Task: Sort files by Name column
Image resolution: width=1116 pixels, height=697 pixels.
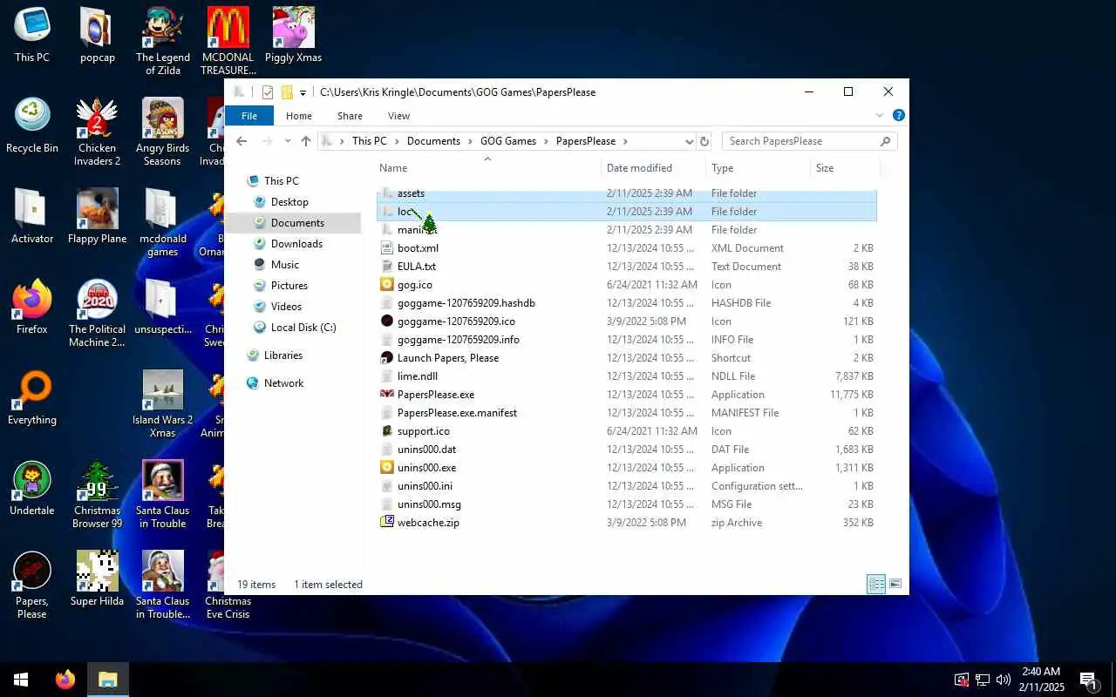Action: point(488,168)
